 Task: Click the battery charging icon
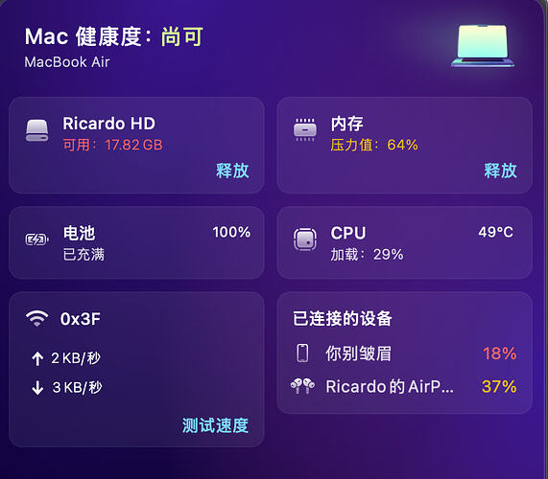coord(36,239)
